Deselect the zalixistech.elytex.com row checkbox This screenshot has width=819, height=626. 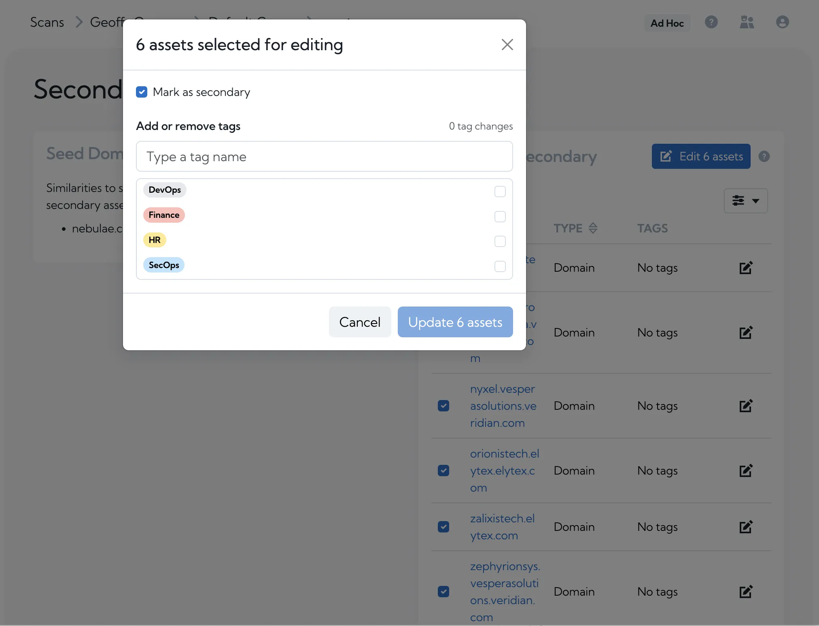click(x=443, y=527)
